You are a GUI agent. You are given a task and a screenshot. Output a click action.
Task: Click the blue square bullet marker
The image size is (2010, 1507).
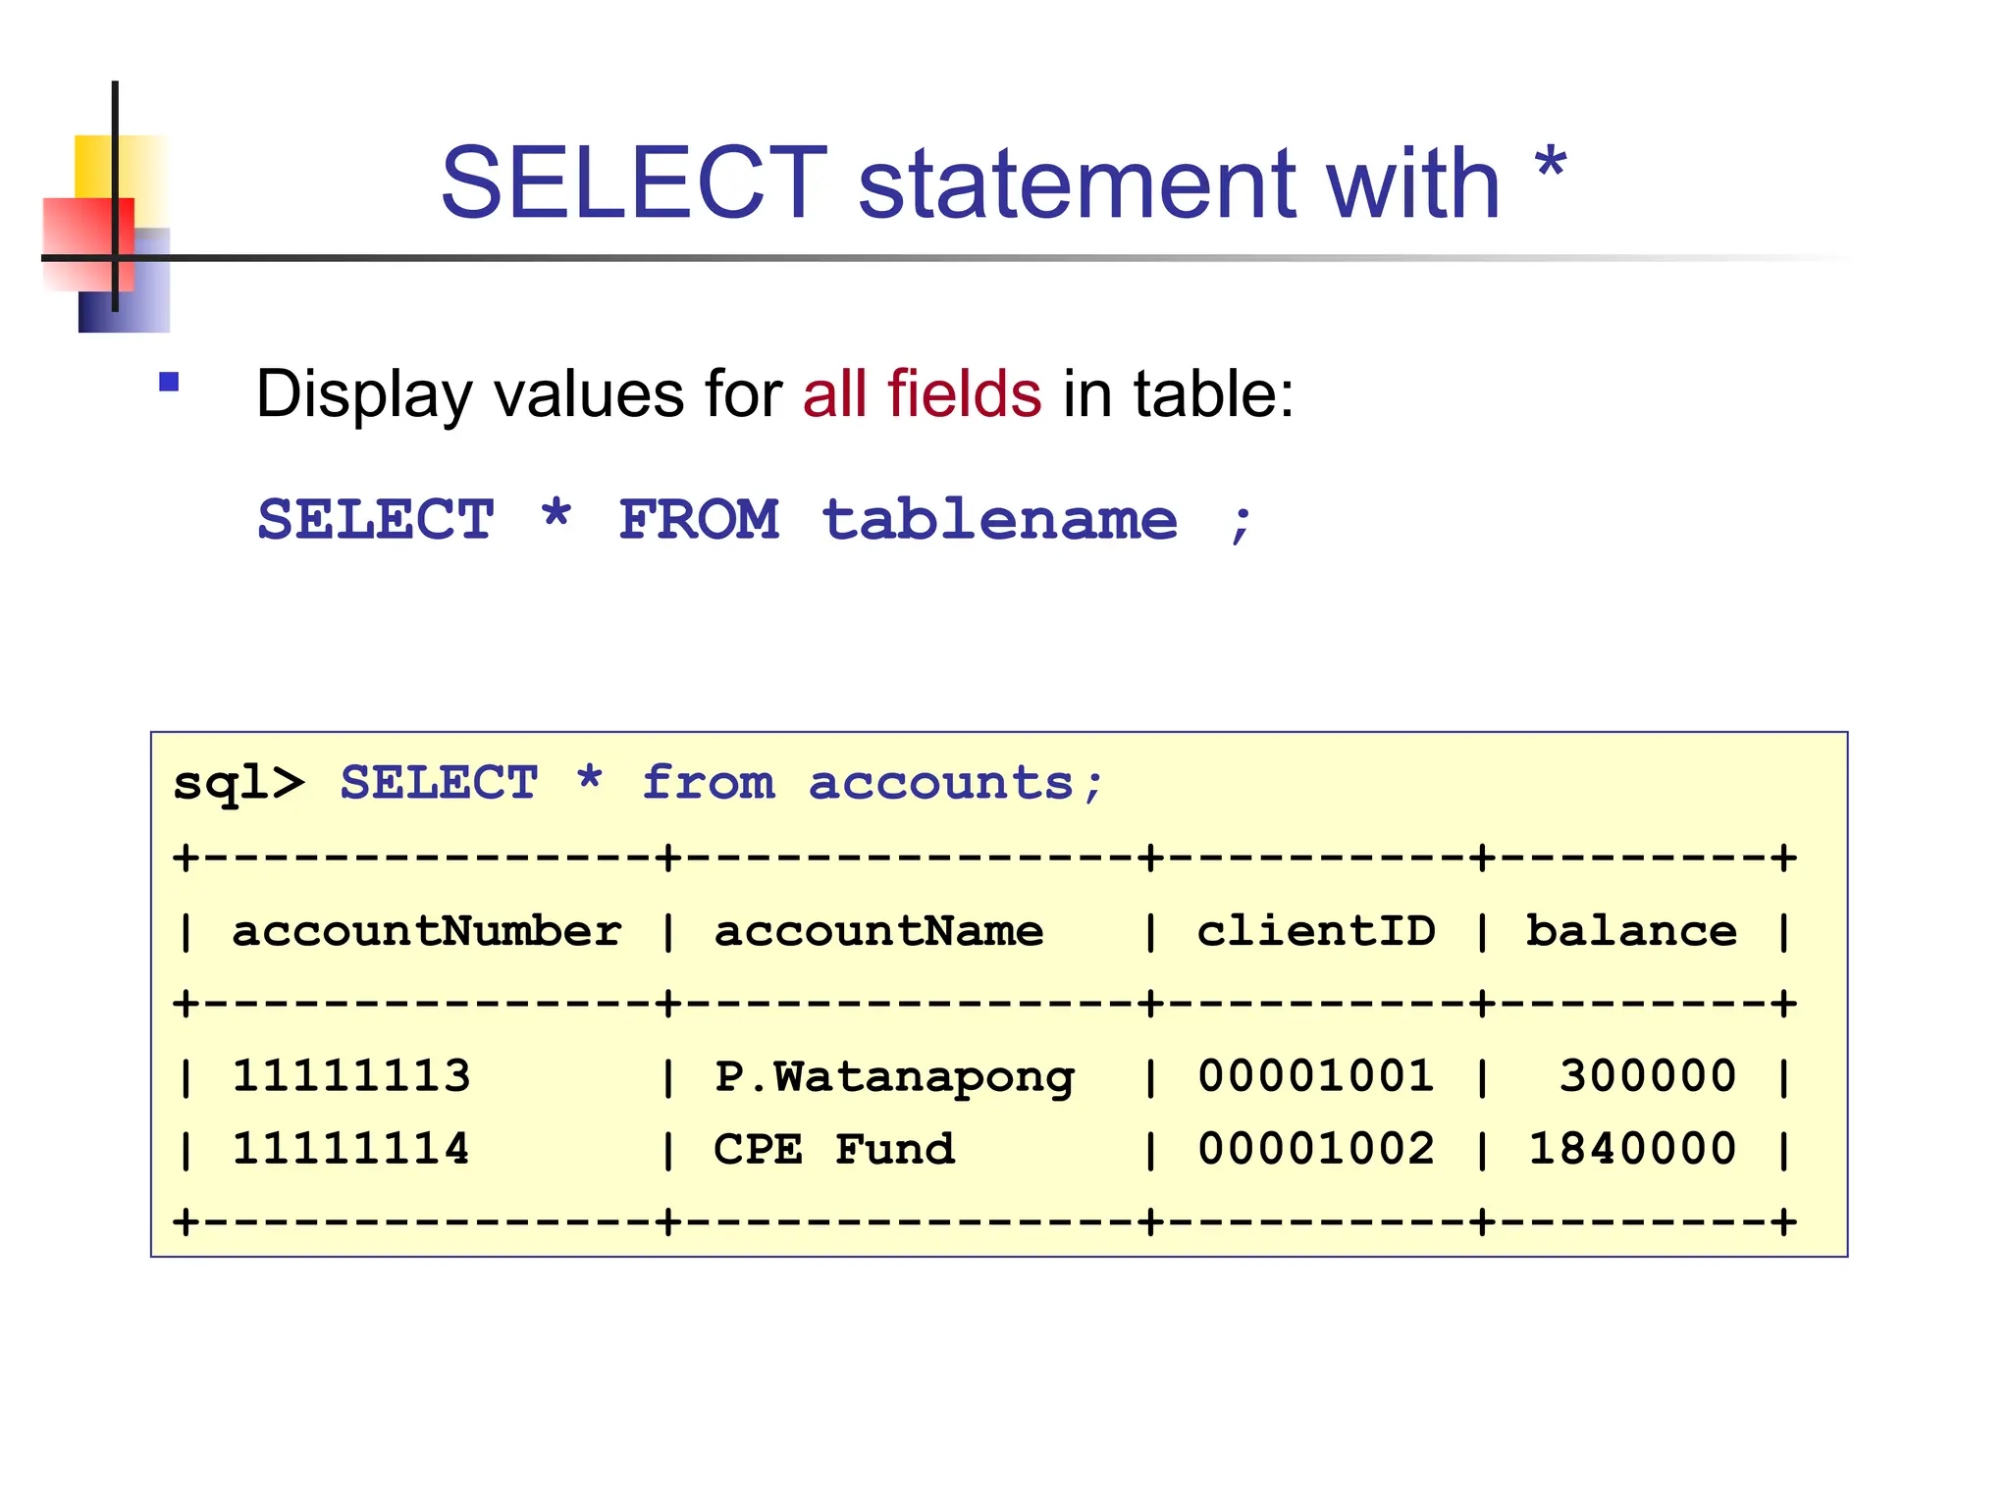[169, 382]
